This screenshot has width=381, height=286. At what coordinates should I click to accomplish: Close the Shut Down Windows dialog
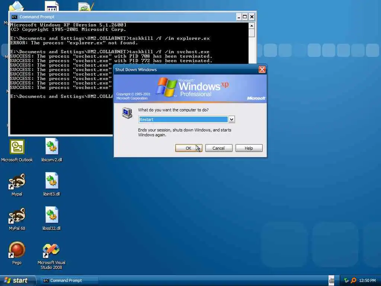pyautogui.click(x=262, y=70)
